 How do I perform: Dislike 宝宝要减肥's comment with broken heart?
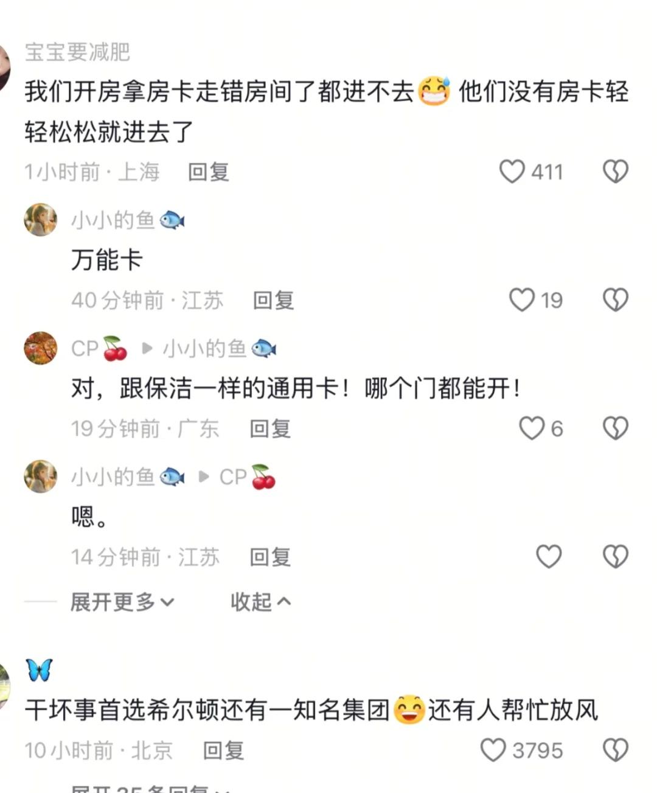615,172
